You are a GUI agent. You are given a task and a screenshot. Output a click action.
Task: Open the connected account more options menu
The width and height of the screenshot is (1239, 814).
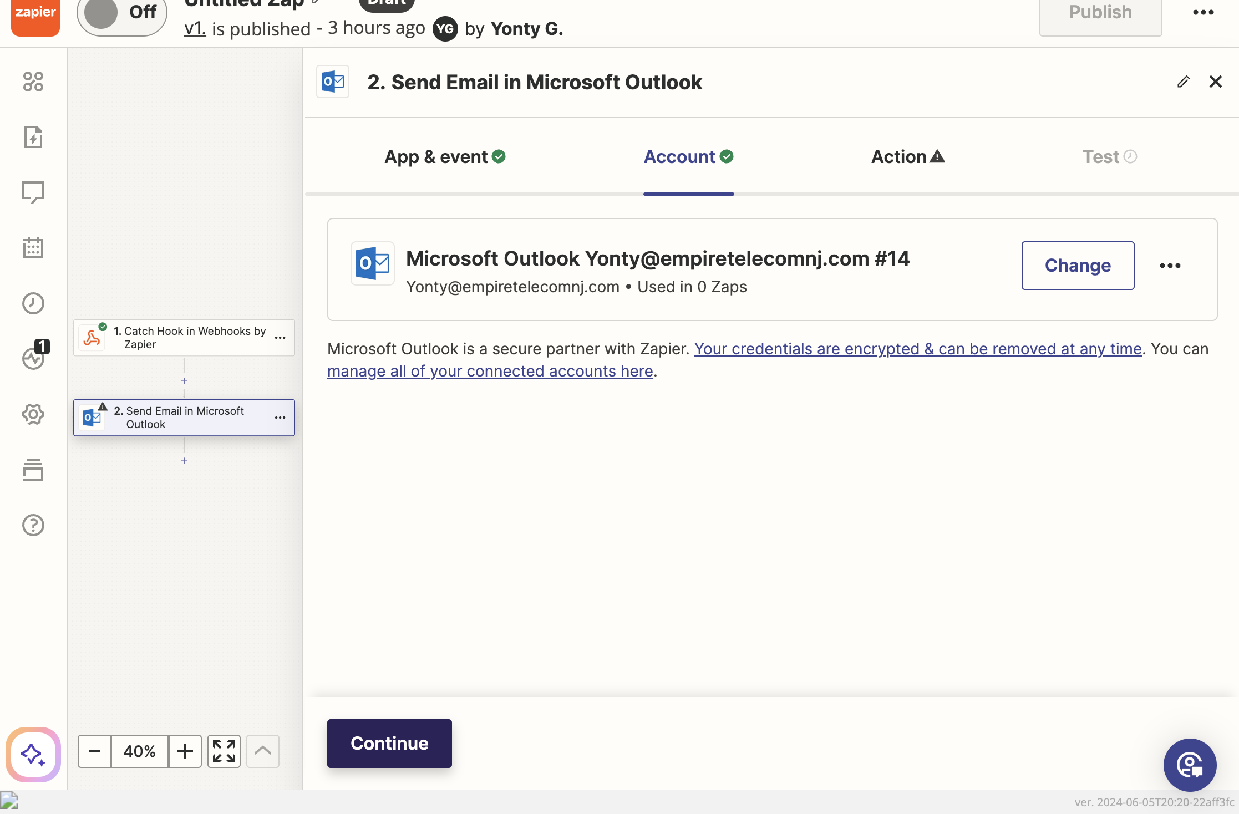click(x=1170, y=266)
